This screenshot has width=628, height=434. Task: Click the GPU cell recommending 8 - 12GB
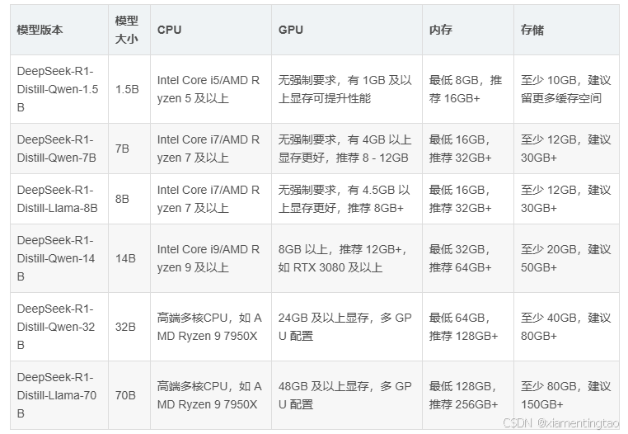click(x=347, y=149)
